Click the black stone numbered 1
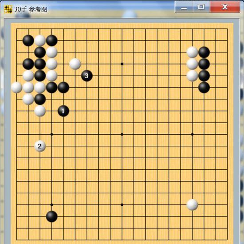Viewport: 244px width, 244px height. [63, 111]
